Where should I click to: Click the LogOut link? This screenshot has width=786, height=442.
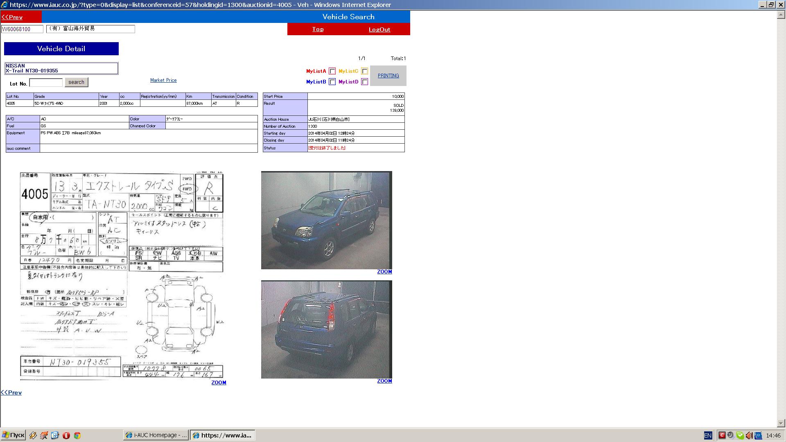pyautogui.click(x=379, y=29)
